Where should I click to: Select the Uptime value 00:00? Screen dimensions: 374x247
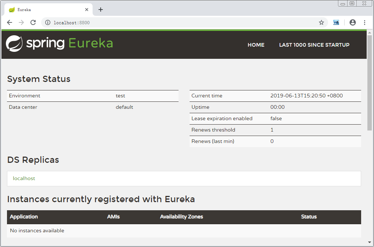pos(277,107)
